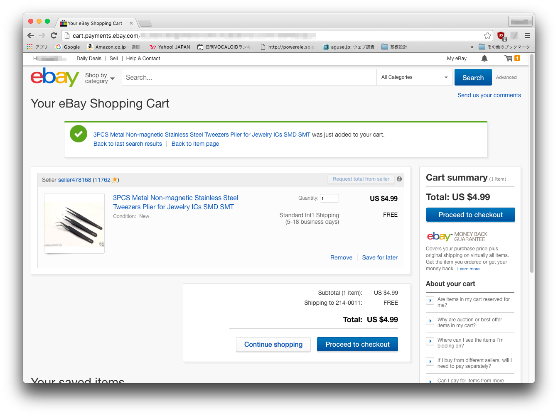Go to the eBay logo homepage
This screenshot has height=416, width=558.
click(54, 77)
